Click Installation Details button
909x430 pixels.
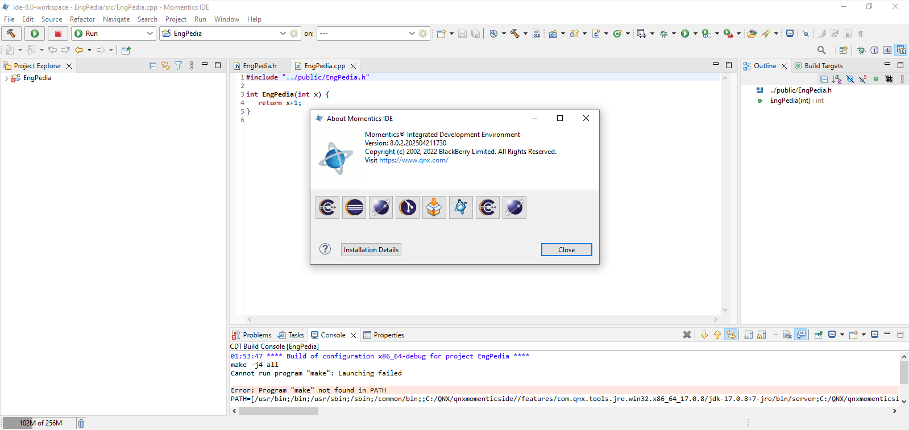[x=371, y=250]
